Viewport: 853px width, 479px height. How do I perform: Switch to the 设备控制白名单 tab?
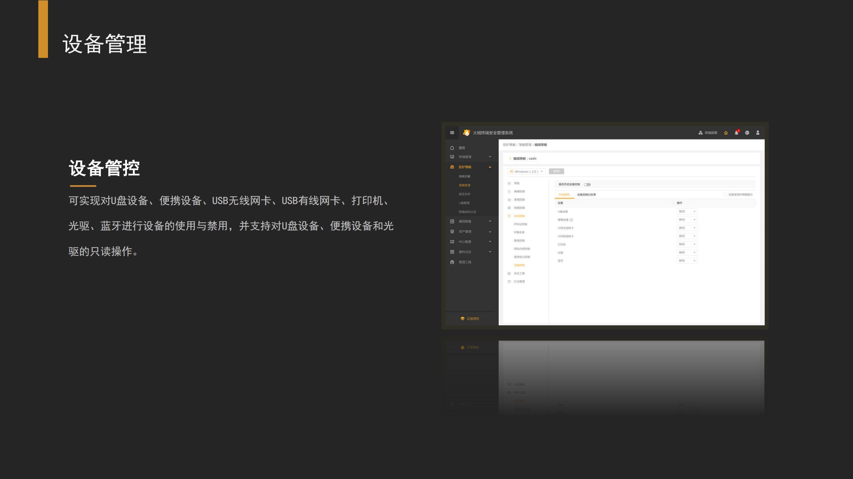(x=586, y=195)
